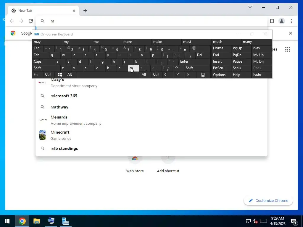Toggle Caps lock key on keyboard

click(x=43, y=61)
